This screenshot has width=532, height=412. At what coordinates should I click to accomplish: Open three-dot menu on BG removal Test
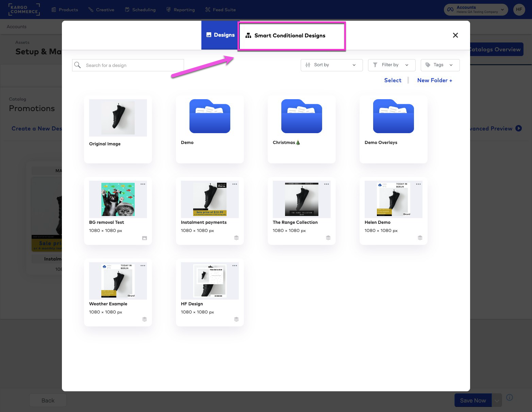(x=143, y=184)
